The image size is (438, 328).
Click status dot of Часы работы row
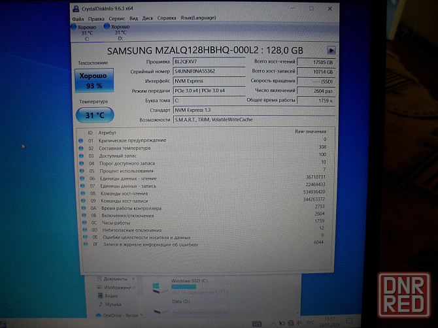[x=84, y=223]
